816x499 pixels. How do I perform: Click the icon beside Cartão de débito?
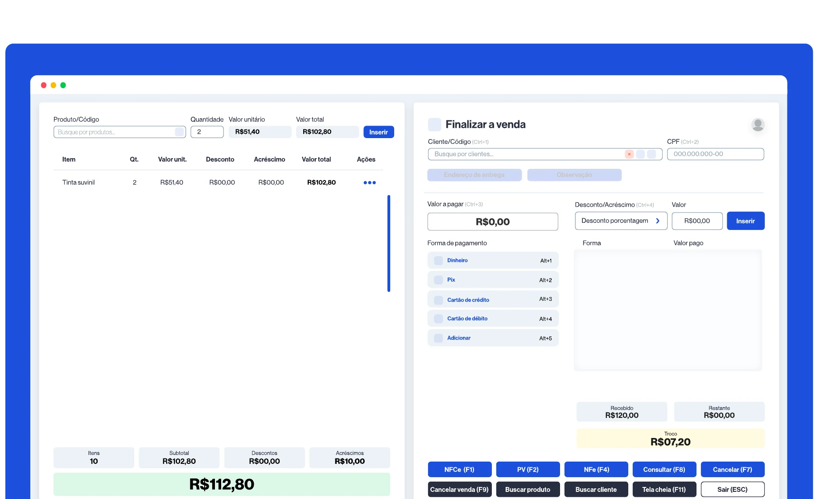[438, 319]
